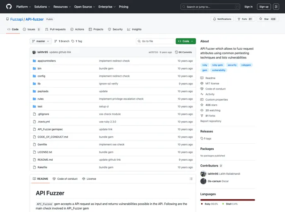Open the Pull requests tab

pyautogui.click(x=55, y=29)
